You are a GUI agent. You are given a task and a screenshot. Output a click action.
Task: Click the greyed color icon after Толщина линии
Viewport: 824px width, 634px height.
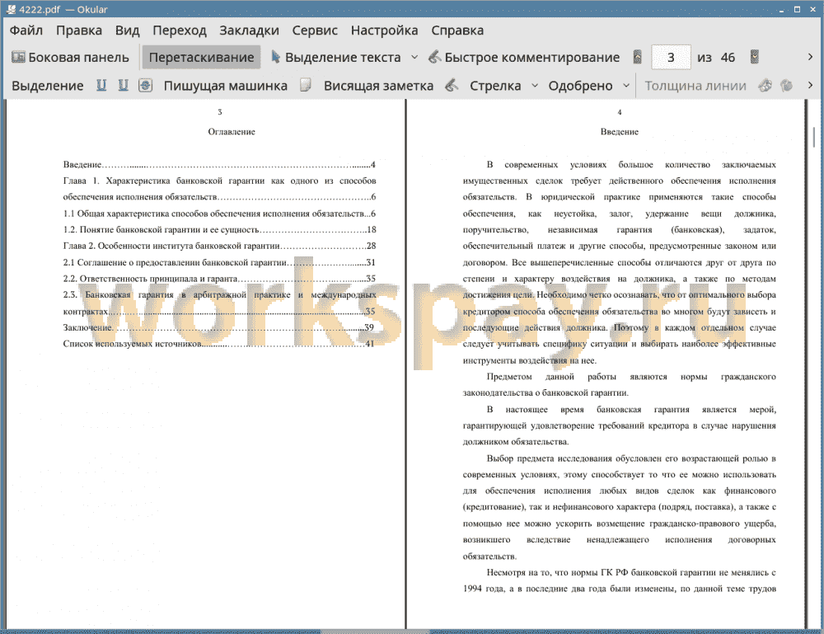[765, 85]
